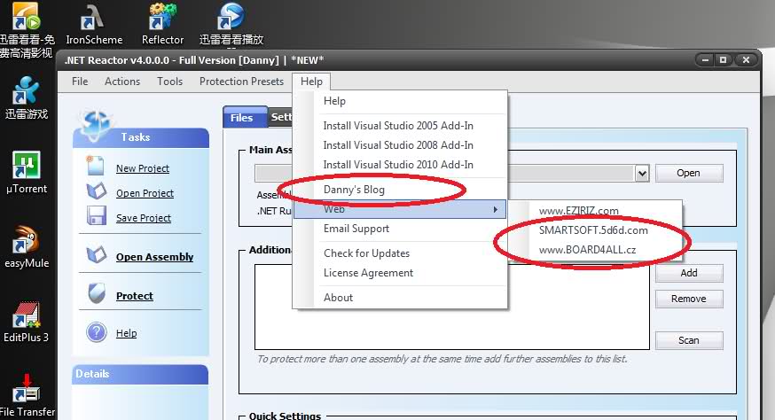This screenshot has width=775, height=420.
Task: Click the Open Assembly icon
Action: point(97,254)
